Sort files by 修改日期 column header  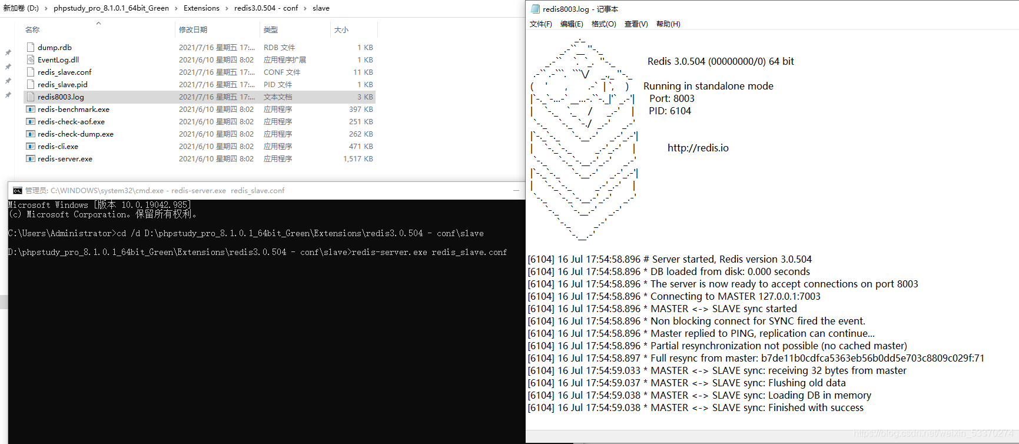pyautogui.click(x=193, y=30)
